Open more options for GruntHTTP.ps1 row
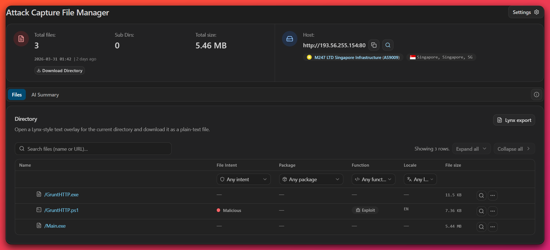The image size is (550, 250). [493, 211]
